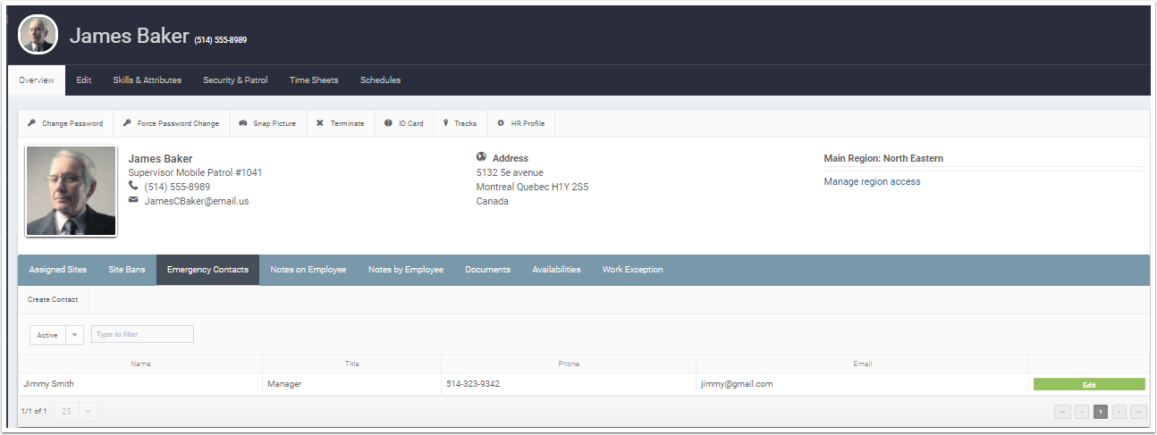
Task: Open Snap Picture
Action: click(268, 123)
